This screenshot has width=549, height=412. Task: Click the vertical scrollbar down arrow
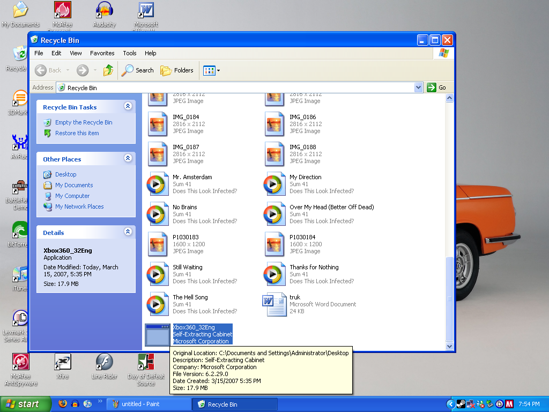pyautogui.click(x=449, y=346)
